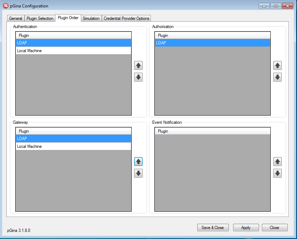This screenshot has height=239, width=297.
Task: Select Local Machine in Authentication list
Action: [73, 50]
